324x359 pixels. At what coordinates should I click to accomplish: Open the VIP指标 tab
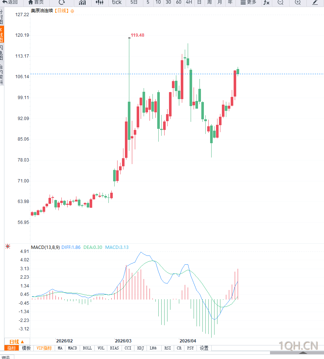(44, 348)
